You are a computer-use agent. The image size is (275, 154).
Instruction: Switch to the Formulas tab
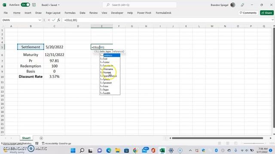coord(70,13)
